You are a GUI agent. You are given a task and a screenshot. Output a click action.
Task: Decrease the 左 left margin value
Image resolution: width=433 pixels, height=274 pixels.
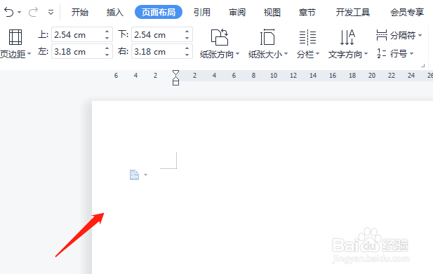[x=107, y=55]
